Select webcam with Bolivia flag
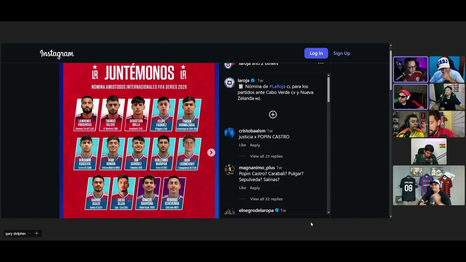This screenshot has height=262, width=466. 429,151
